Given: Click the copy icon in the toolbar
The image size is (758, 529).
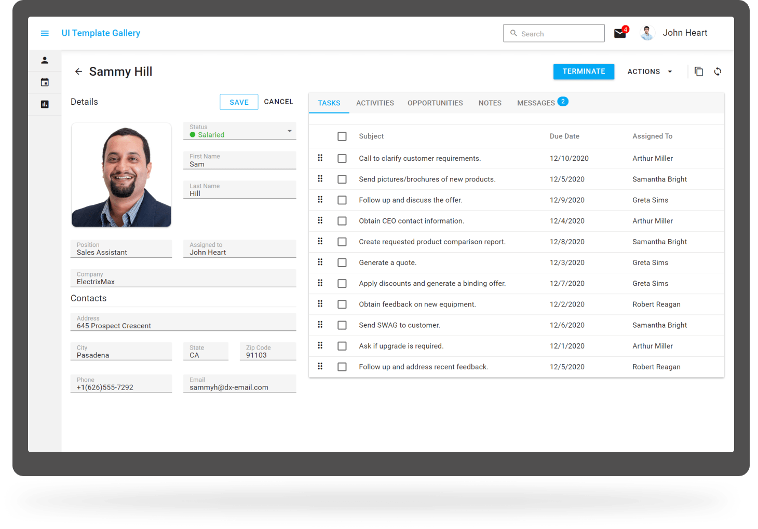Looking at the screenshot, I should (699, 72).
